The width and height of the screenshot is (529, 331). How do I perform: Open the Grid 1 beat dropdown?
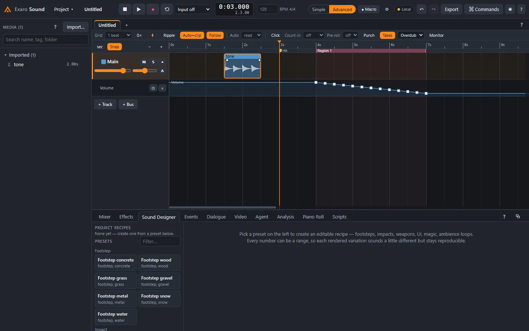[x=118, y=35]
